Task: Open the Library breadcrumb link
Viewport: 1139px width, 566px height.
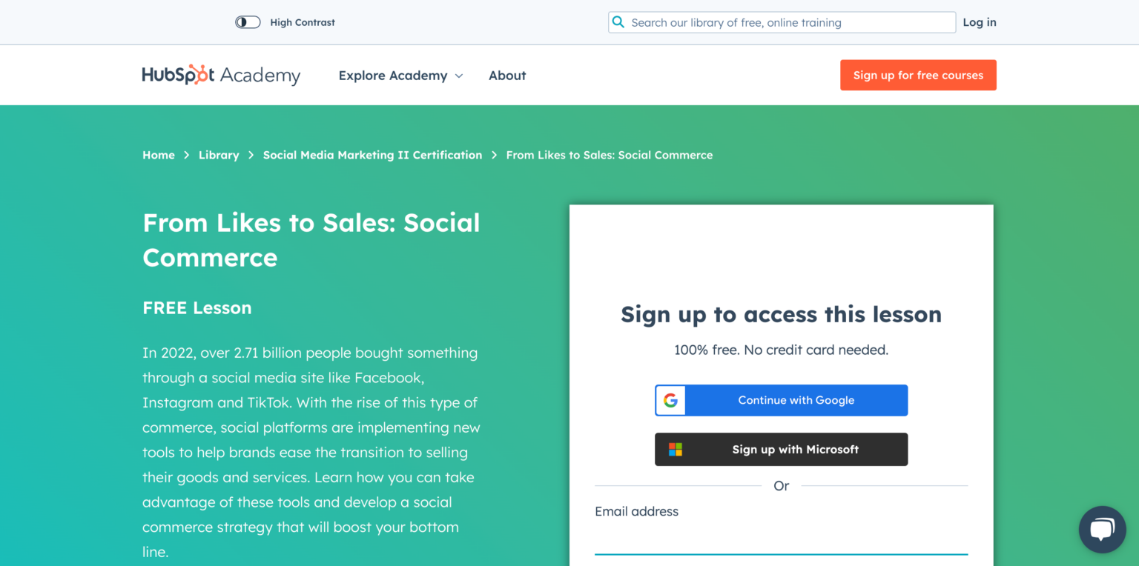Action: (219, 155)
